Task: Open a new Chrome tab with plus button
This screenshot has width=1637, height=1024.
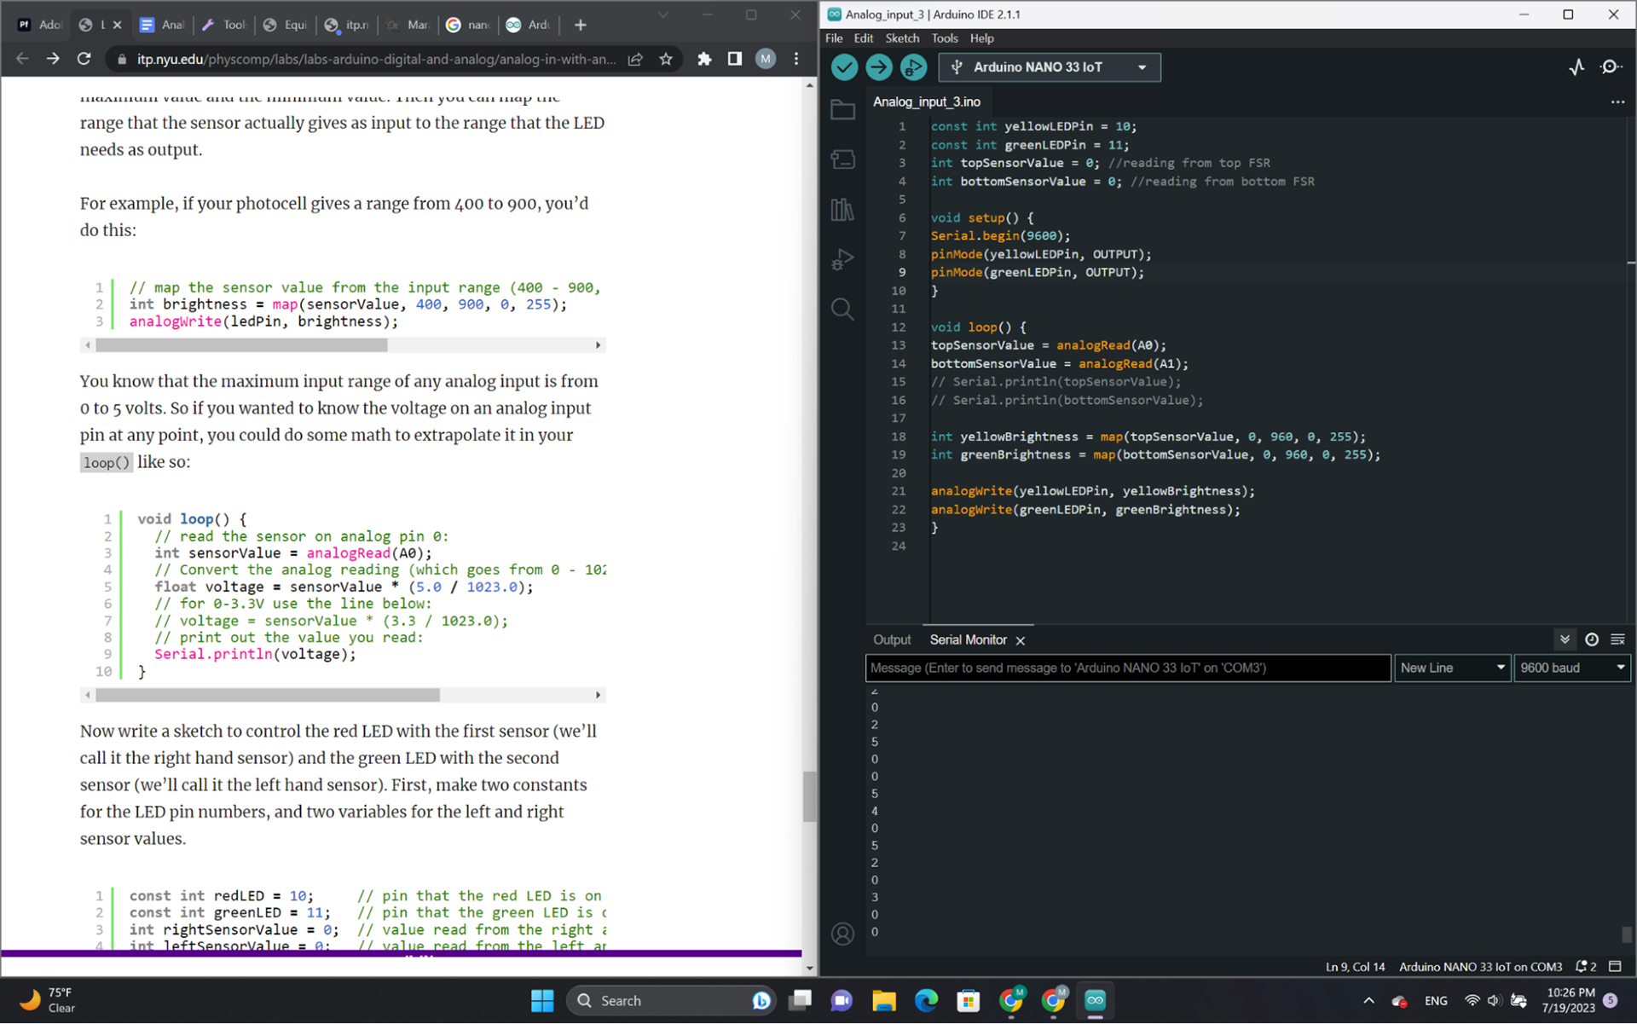Action: (581, 26)
